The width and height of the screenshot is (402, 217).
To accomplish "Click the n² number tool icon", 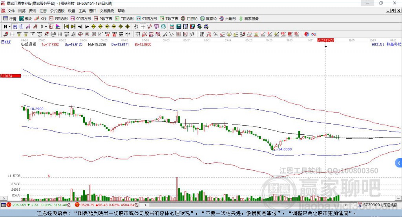I will coord(67,34).
